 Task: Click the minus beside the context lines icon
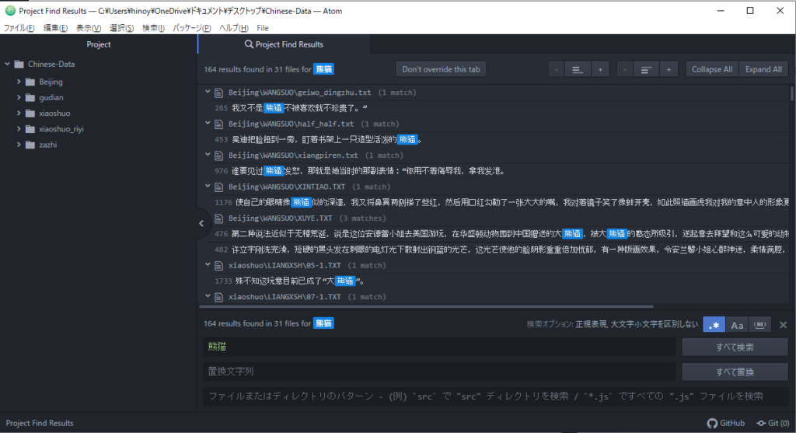click(556, 69)
